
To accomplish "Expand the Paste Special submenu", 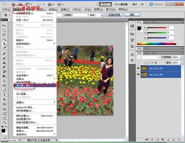I will pos(35,44).
